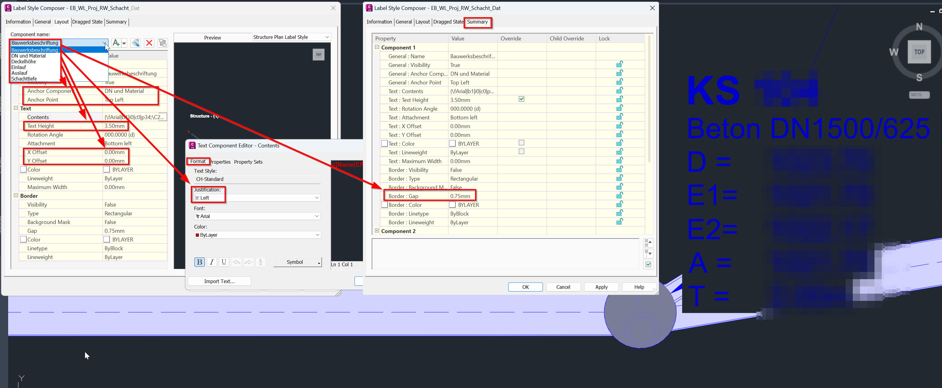This screenshot has width=942, height=388.
Task: Click the Apply button
Action: pos(601,287)
